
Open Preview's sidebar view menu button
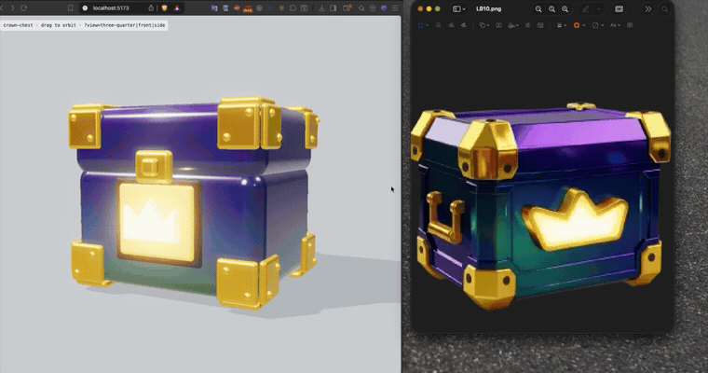456,8
